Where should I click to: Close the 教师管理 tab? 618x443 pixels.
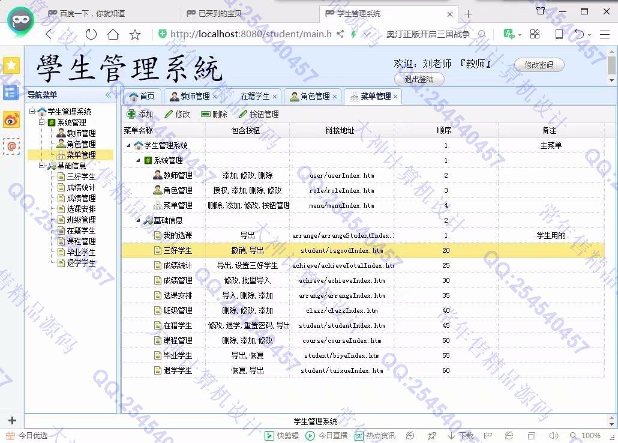pyautogui.click(x=215, y=96)
